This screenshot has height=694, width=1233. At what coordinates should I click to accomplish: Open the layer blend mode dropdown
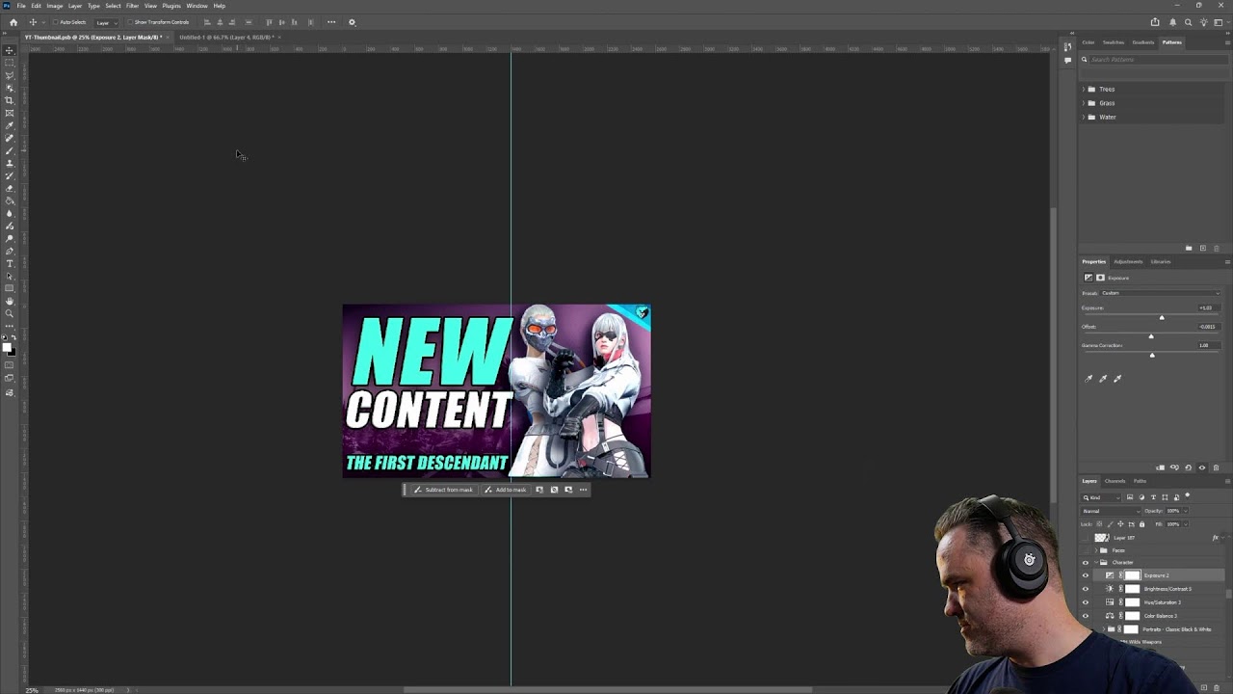(x=1109, y=511)
